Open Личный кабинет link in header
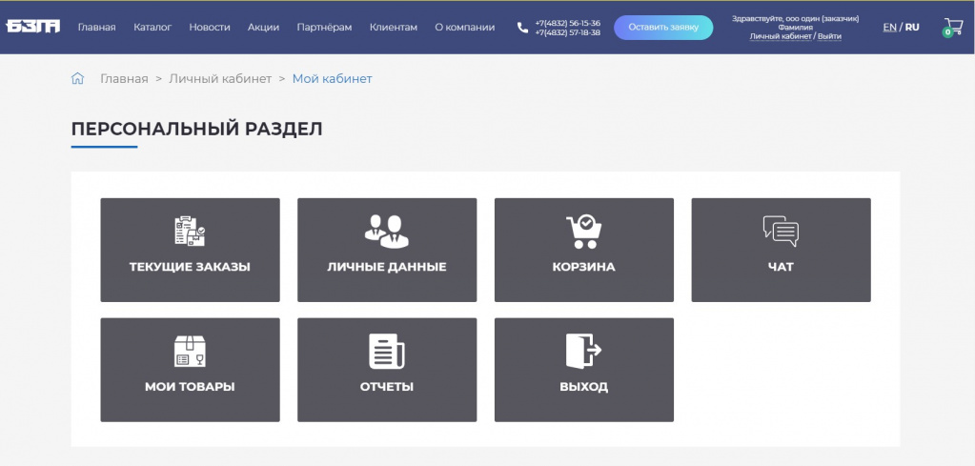 [781, 36]
